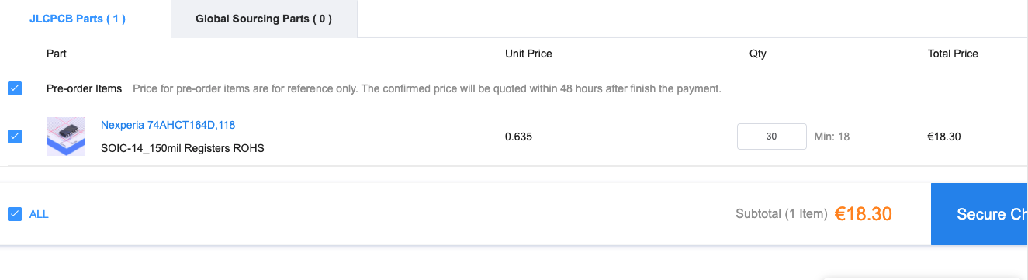Click the SOIC-14_150mil Registers ROHS description
Image resolution: width=1028 pixels, height=280 pixels.
coord(182,148)
